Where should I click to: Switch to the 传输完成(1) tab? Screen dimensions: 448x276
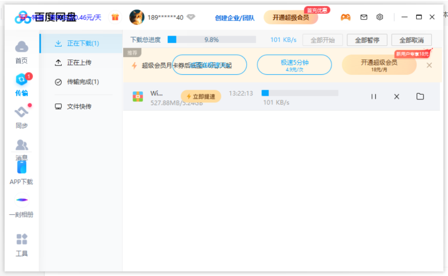(83, 82)
